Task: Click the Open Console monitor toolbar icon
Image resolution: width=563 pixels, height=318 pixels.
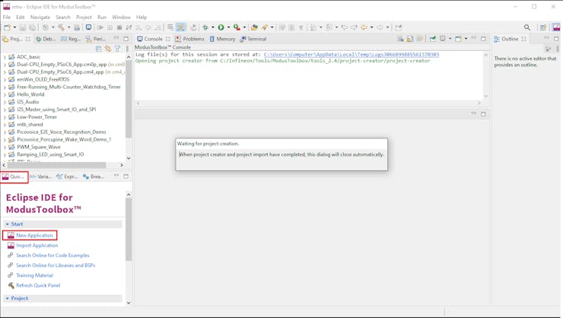Action: pos(88,27)
